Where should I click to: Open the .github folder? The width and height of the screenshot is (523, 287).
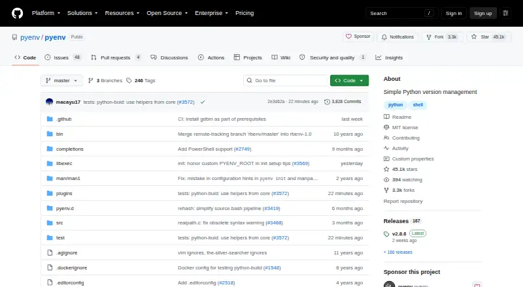(63, 119)
